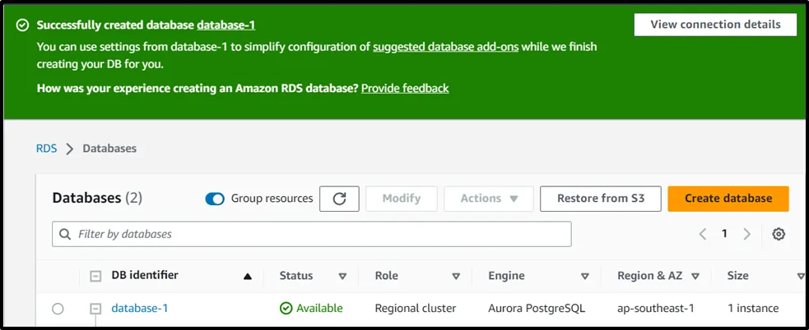Sort by Engine column arrow
The width and height of the screenshot is (809, 330).
(x=585, y=277)
